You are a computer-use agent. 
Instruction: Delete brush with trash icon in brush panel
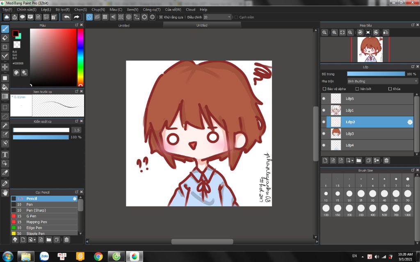tap(66, 240)
